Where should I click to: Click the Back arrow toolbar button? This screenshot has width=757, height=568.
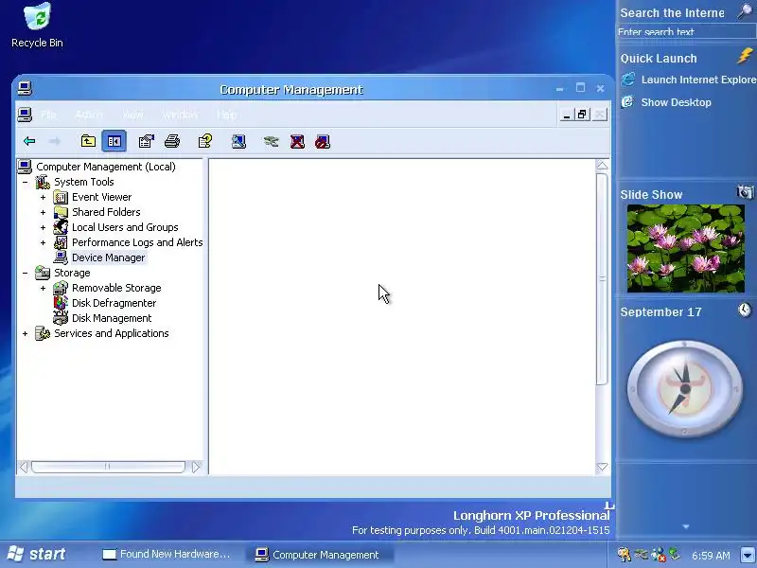29,141
